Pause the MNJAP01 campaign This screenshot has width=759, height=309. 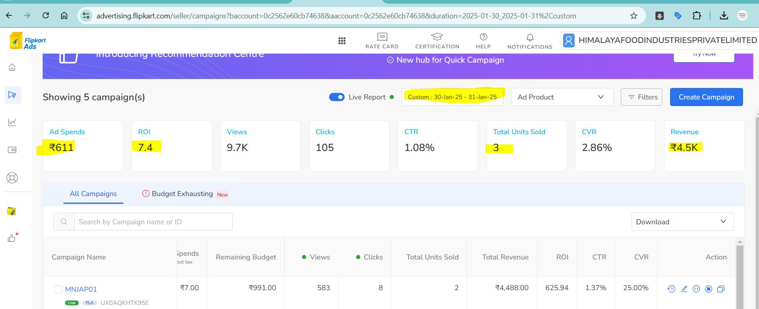[x=696, y=289]
